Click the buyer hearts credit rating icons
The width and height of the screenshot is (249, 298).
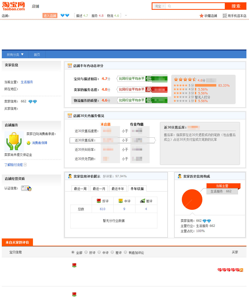[230, 270]
